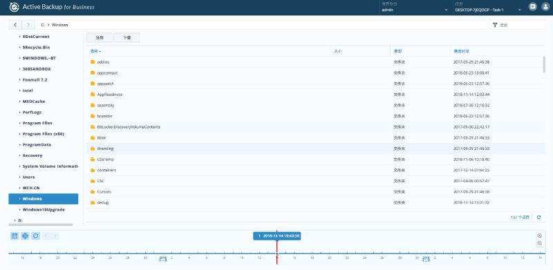553x270 pixels.
Task: Go forward with the right arrow button
Action: (28, 25)
